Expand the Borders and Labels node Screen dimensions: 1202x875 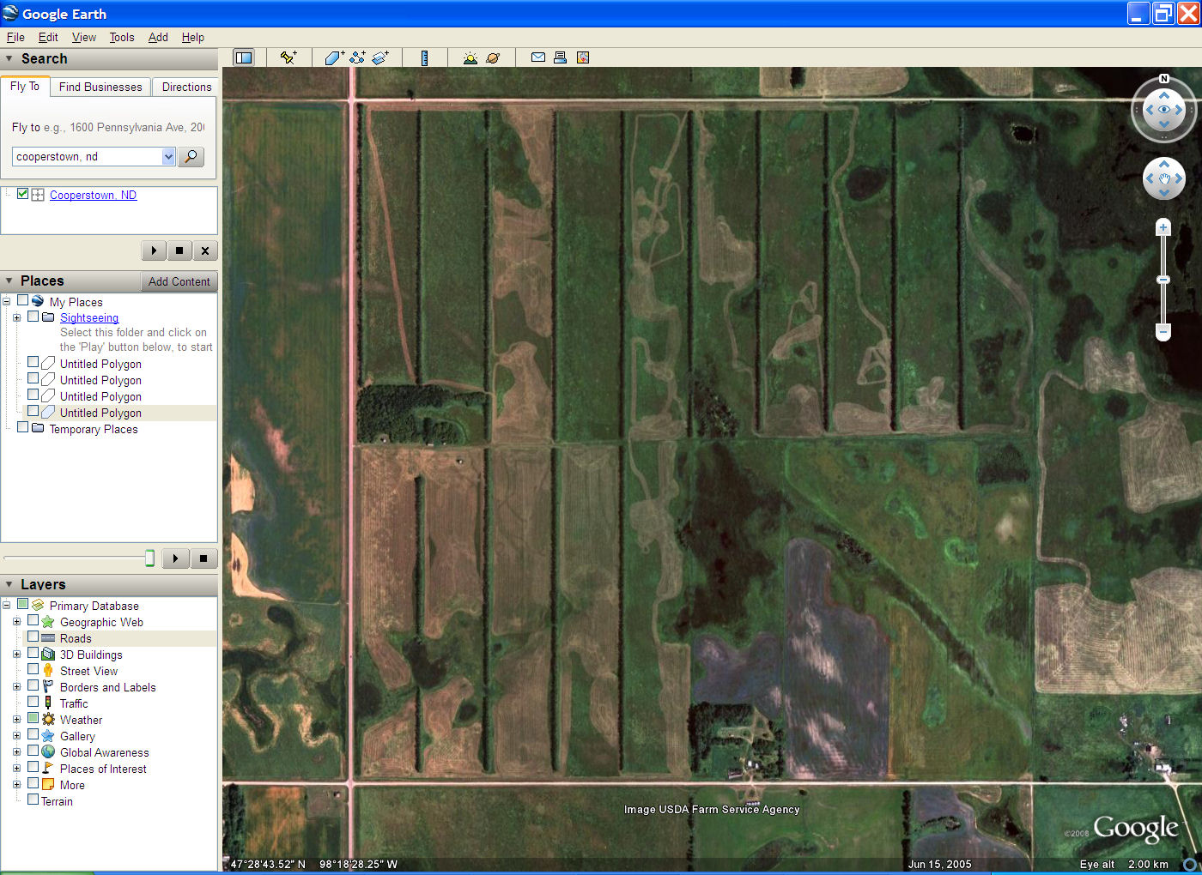pyautogui.click(x=16, y=687)
